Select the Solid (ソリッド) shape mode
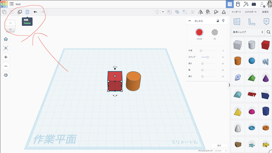Screen dimensions: 272x153 click(199, 32)
